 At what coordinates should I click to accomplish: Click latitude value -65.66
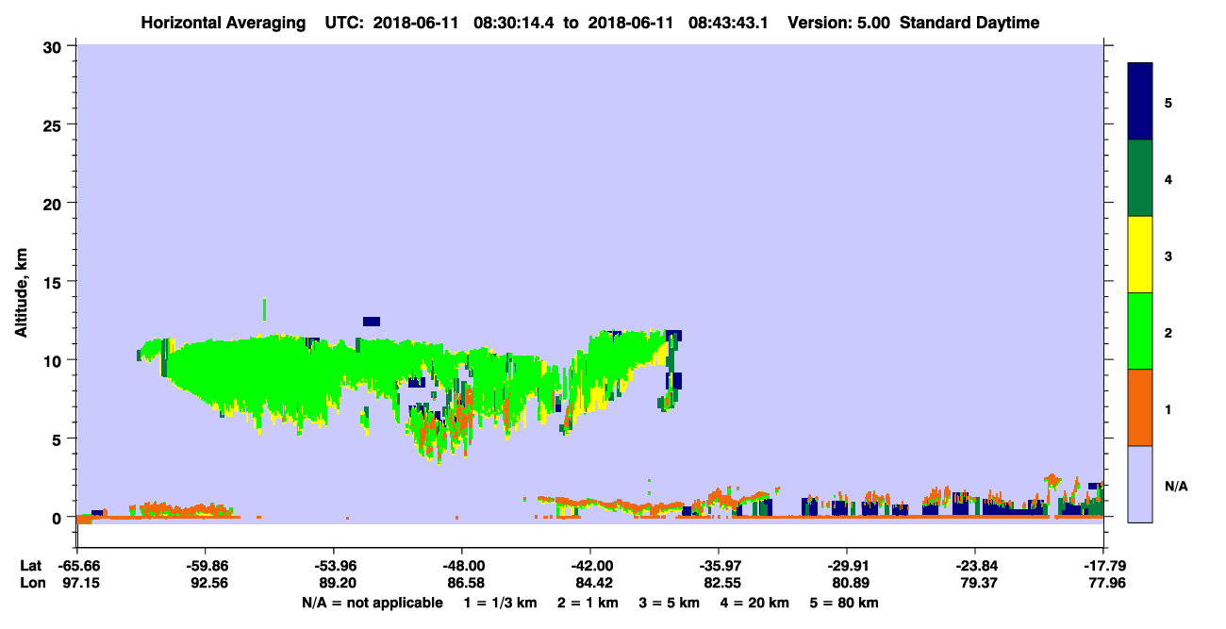77,566
